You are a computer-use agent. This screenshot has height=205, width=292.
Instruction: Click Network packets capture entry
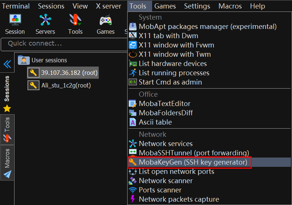(179, 199)
